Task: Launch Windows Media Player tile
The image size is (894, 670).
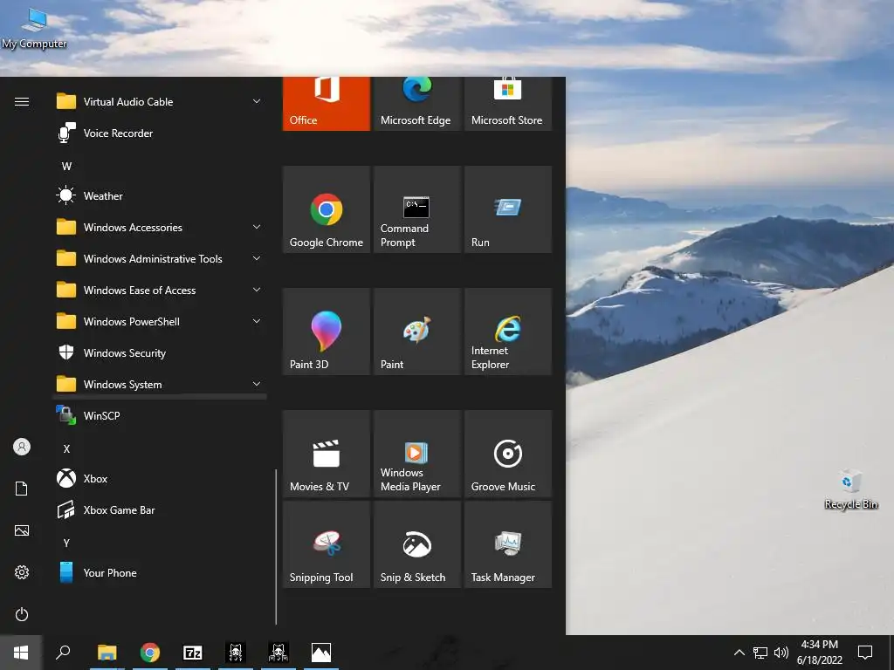Action: coord(416,454)
